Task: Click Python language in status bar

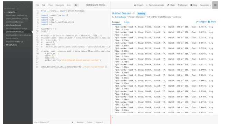Action: 89,122
